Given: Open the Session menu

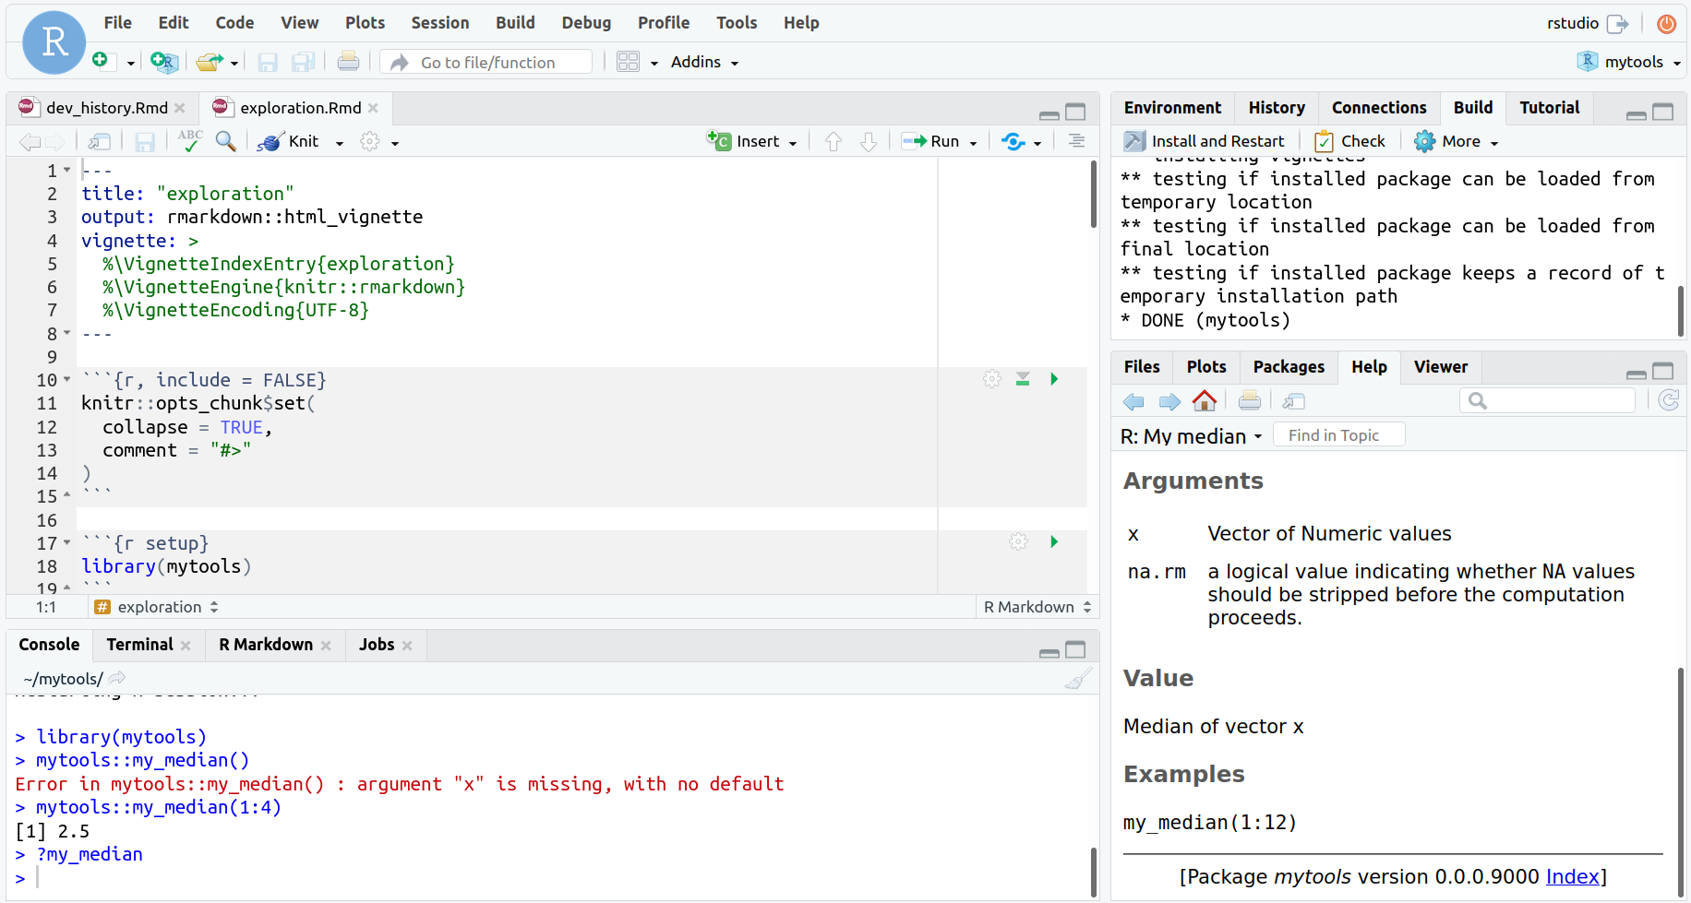Looking at the screenshot, I should (x=440, y=23).
